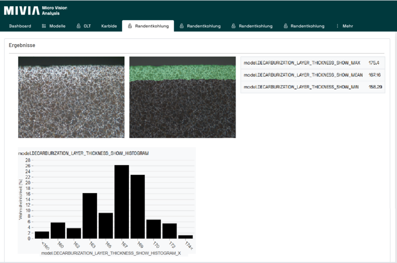
Task: Open the original micrograph image
Action: tap(71, 97)
